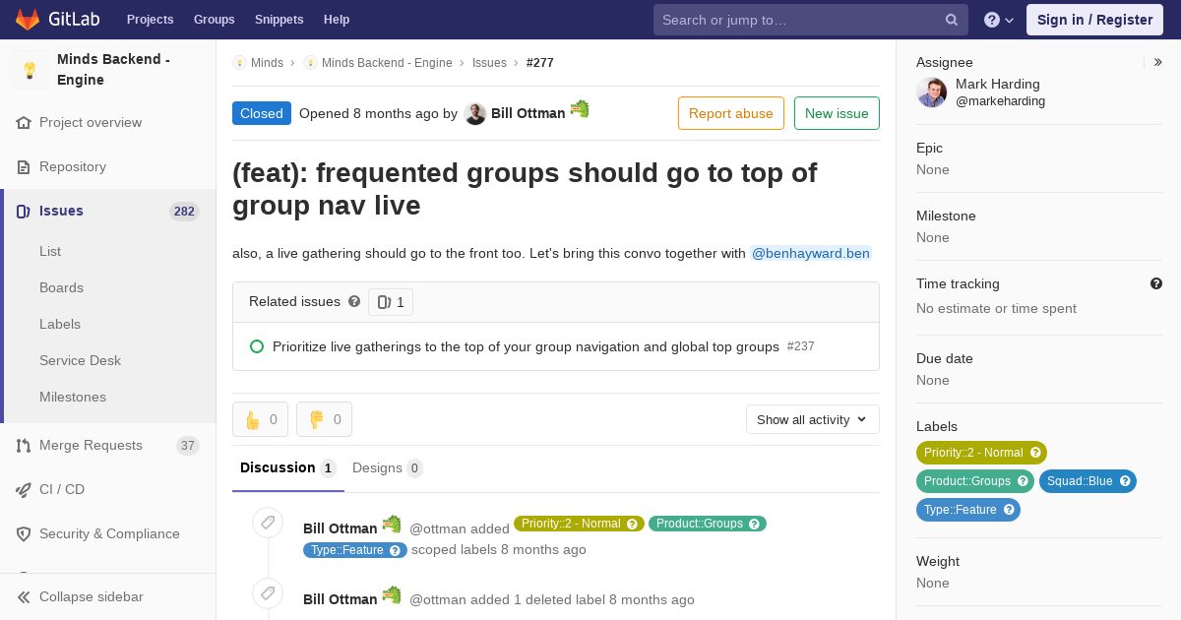Click the Minds Backend - Engine project title

pos(114,70)
